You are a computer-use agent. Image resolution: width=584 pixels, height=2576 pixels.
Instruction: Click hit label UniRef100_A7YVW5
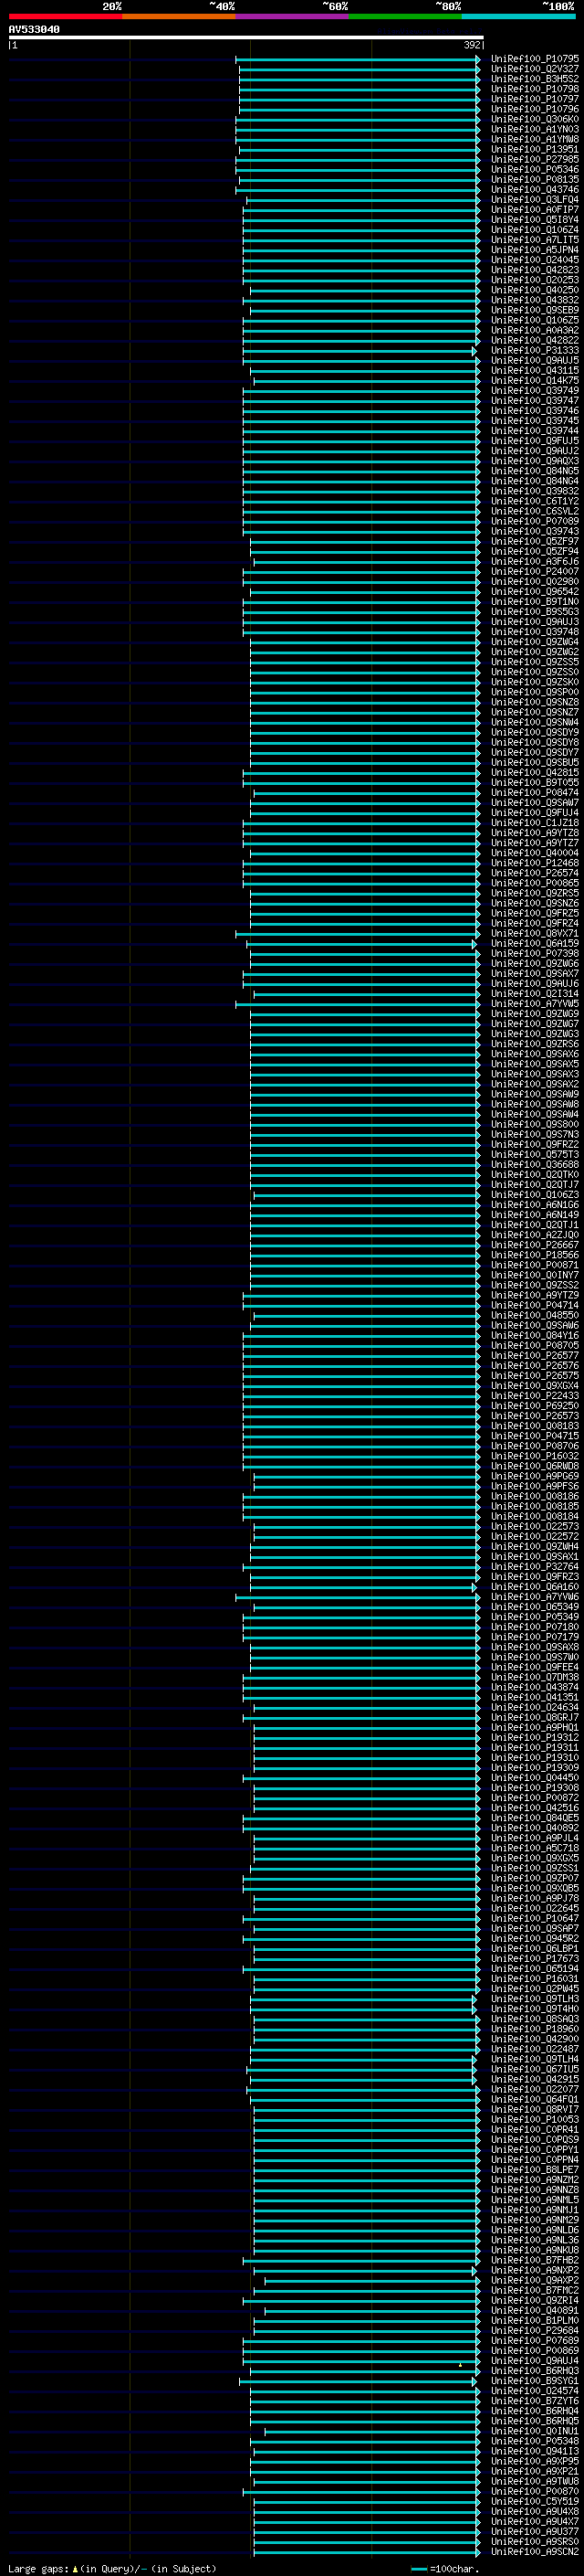pos(535,1003)
